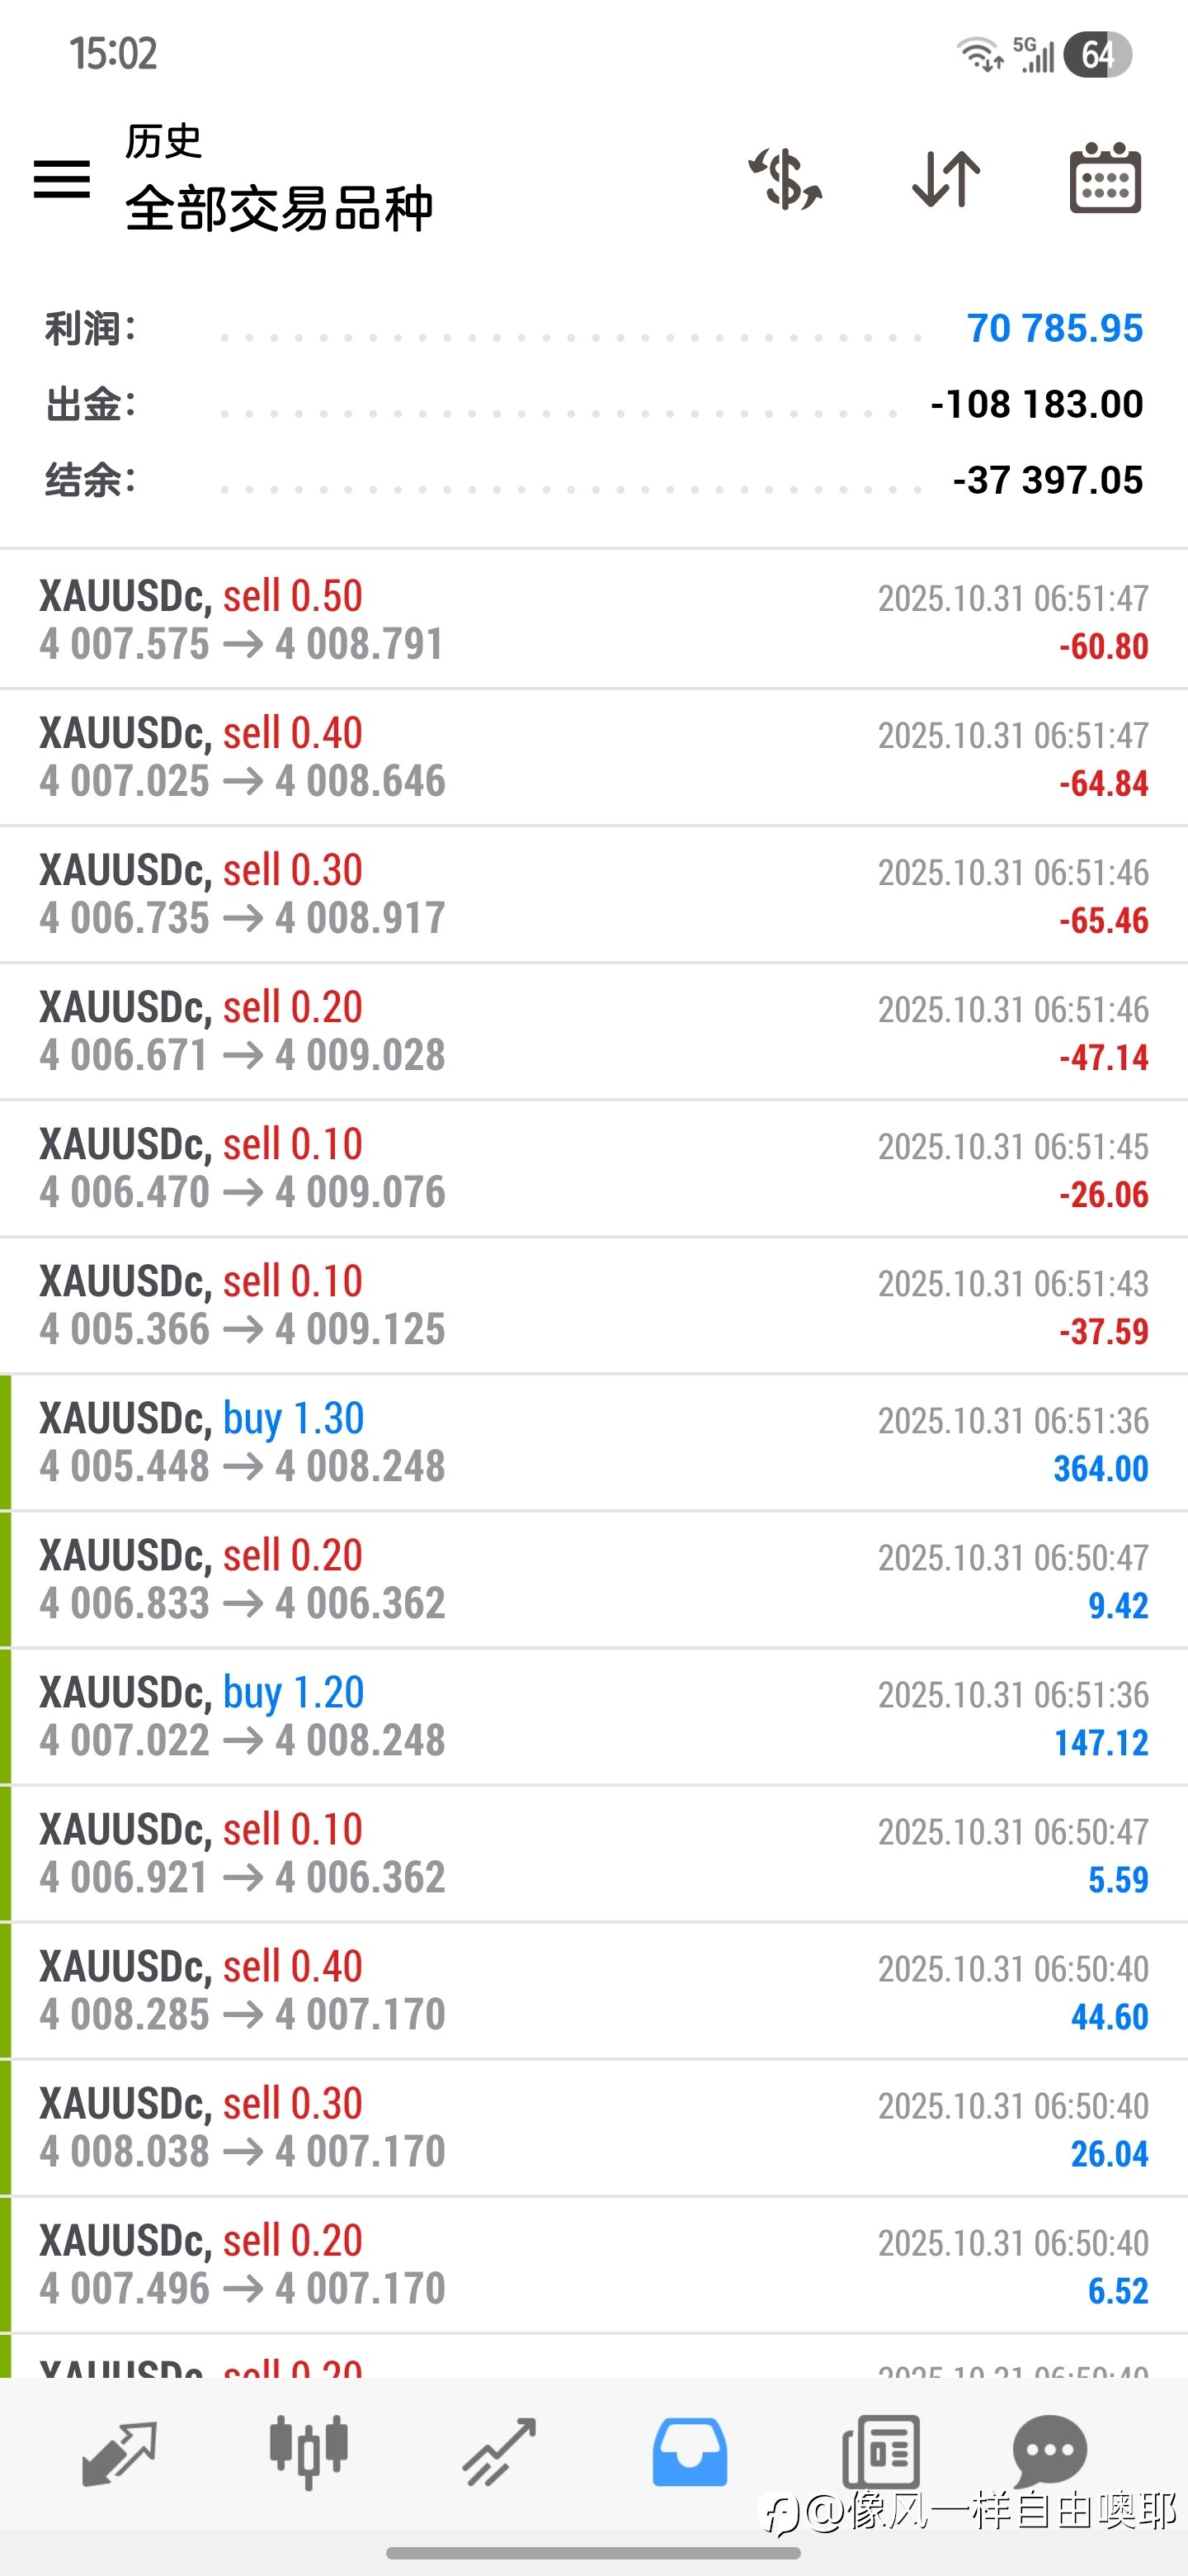
Task: Tap the 出金 withdrawal row
Action: tap(593, 404)
